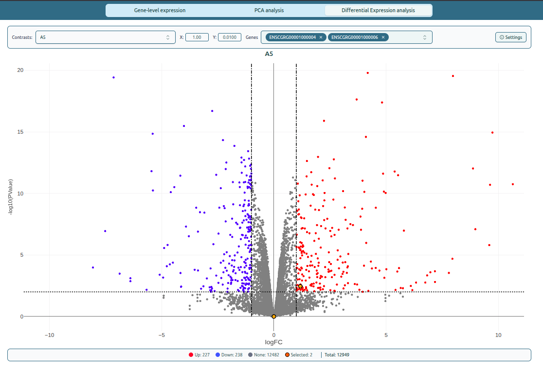Click the red Up legend dot

tap(191, 355)
